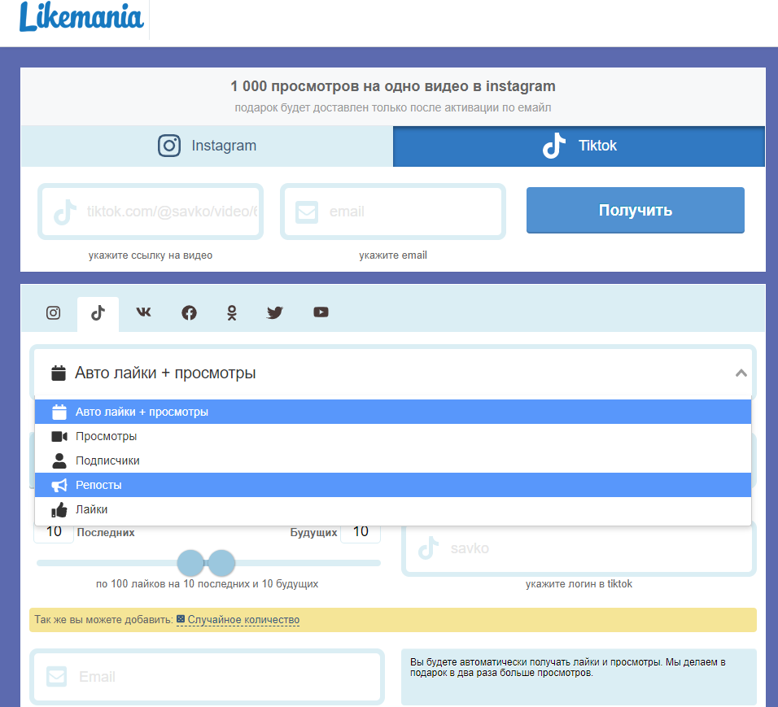Switch to the Instagram gift tab
The width and height of the screenshot is (778, 707).
[x=207, y=146]
